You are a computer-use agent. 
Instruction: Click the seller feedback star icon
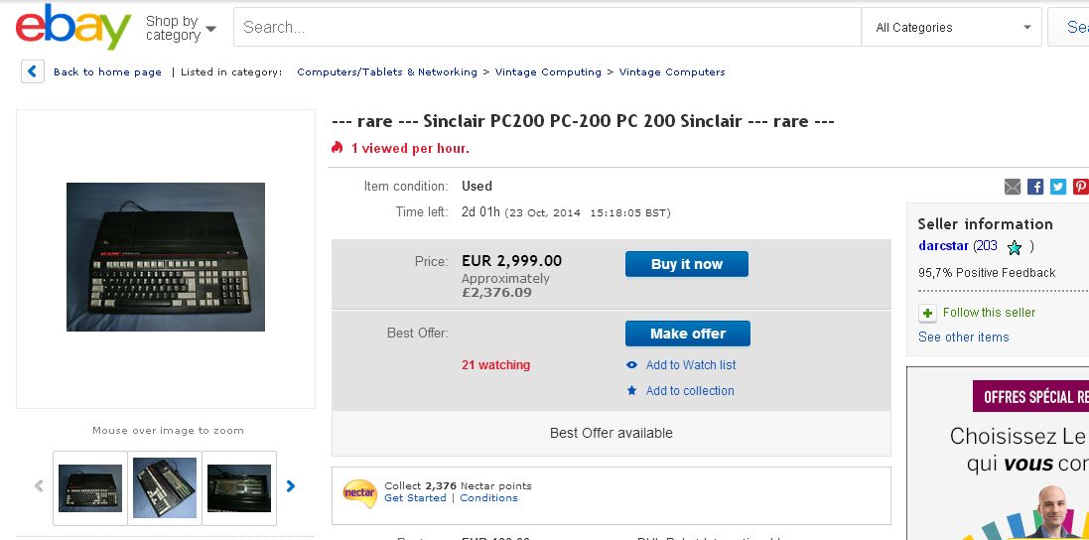click(x=1015, y=247)
